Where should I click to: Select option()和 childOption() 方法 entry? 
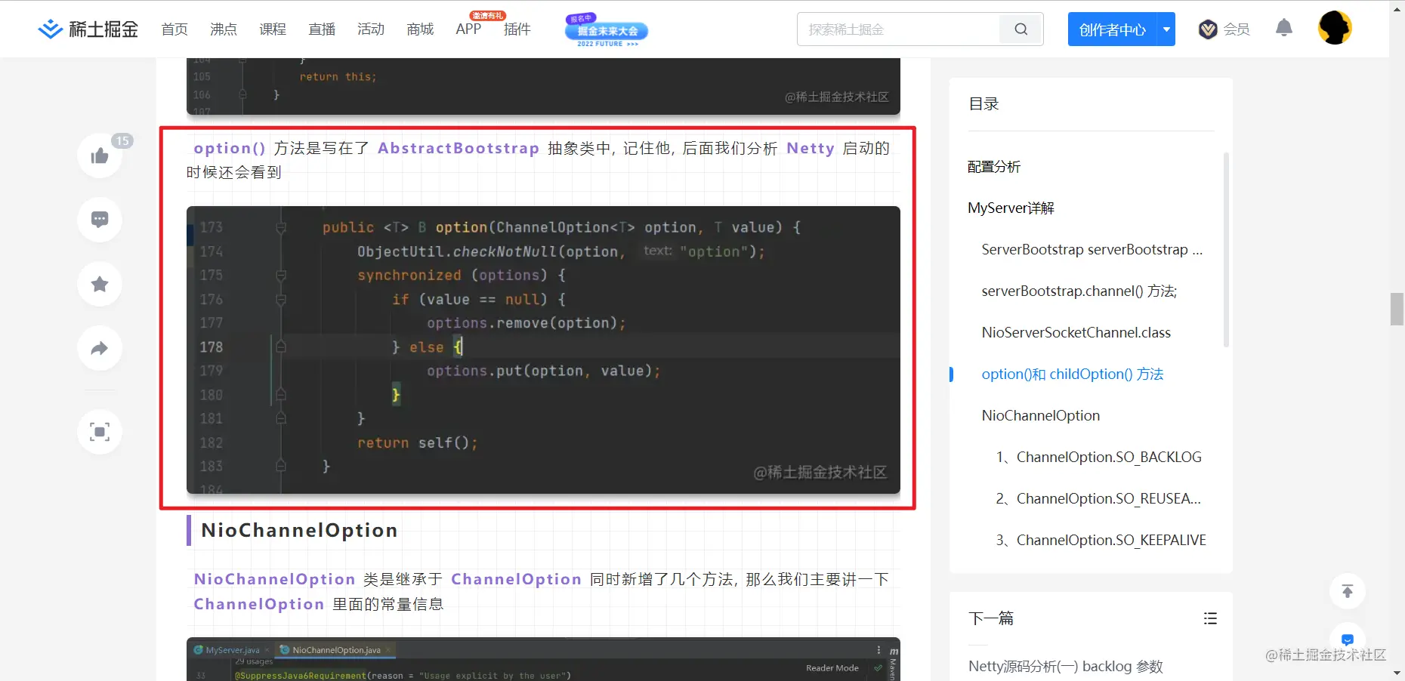tap(1072, 374)
